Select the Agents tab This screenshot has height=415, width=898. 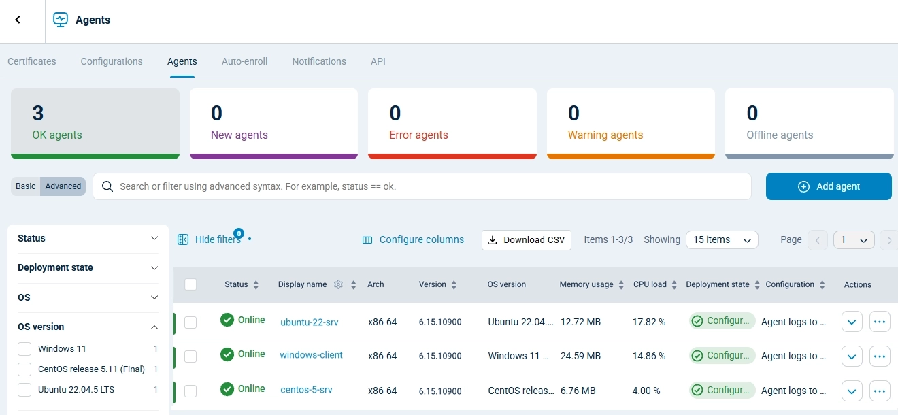click(x=182, y=61)
